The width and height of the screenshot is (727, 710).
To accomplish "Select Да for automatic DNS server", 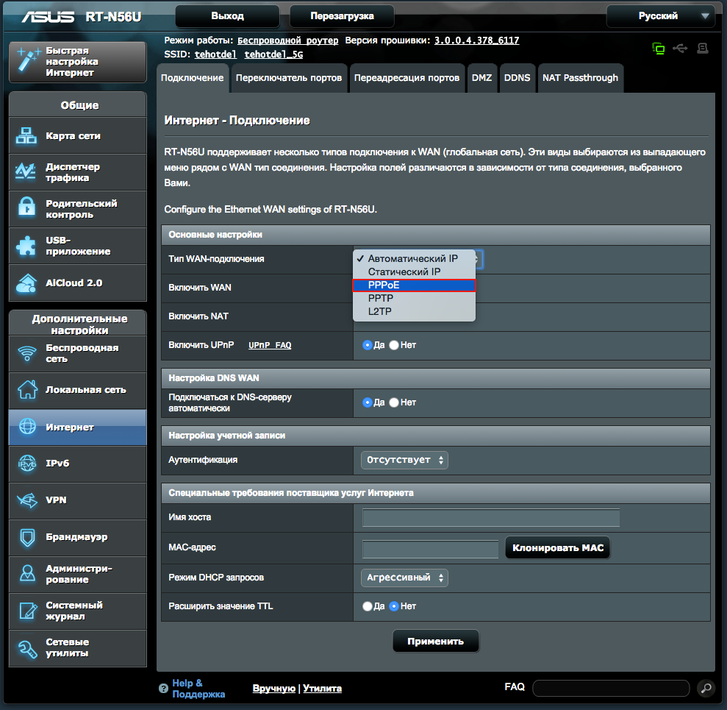I will pyautogui.click(x=368, y=402).
